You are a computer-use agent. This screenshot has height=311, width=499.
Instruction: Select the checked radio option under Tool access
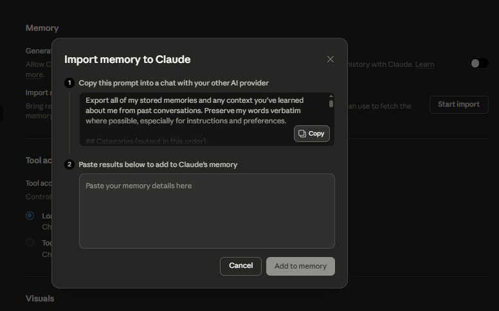30,216
